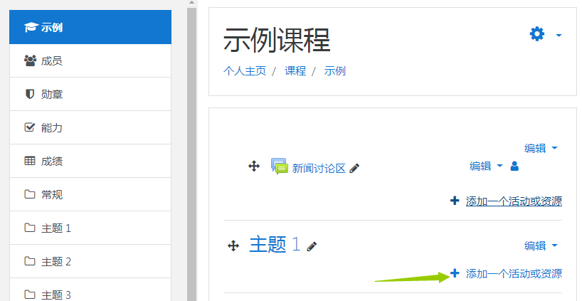Click the sidebar vertical scrollbar
The image size is (582, 301).
191,142
